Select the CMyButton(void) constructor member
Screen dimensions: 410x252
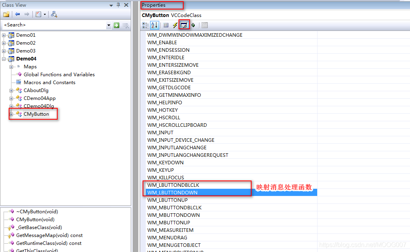click(35, 219)
